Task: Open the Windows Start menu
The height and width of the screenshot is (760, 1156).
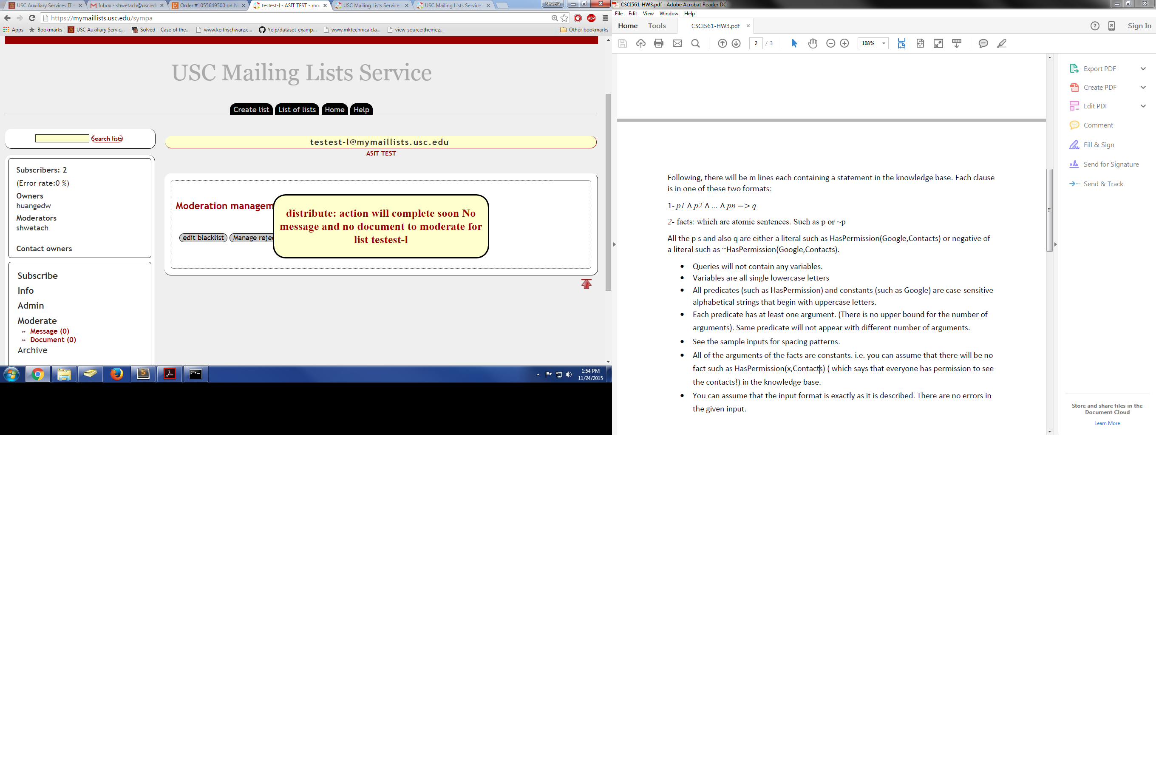Action: 11,374
